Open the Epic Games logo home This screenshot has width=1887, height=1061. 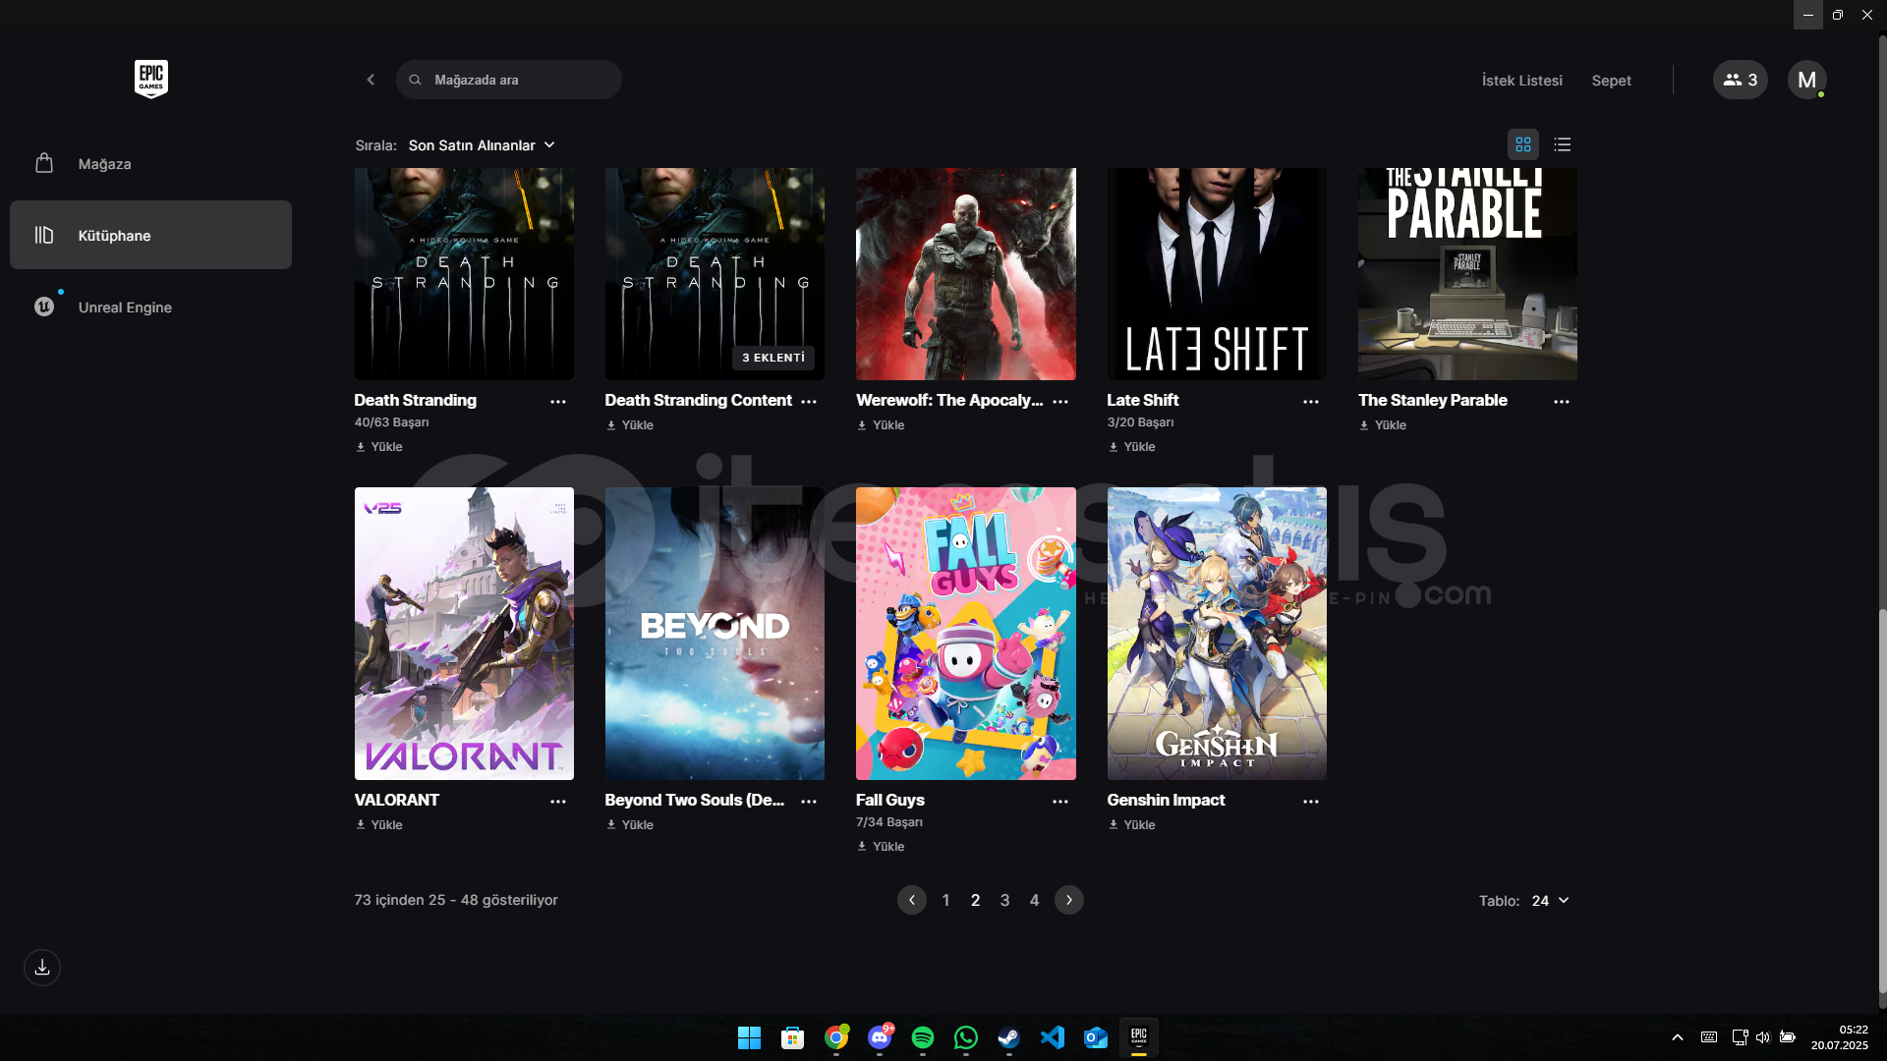click(151, 79)
